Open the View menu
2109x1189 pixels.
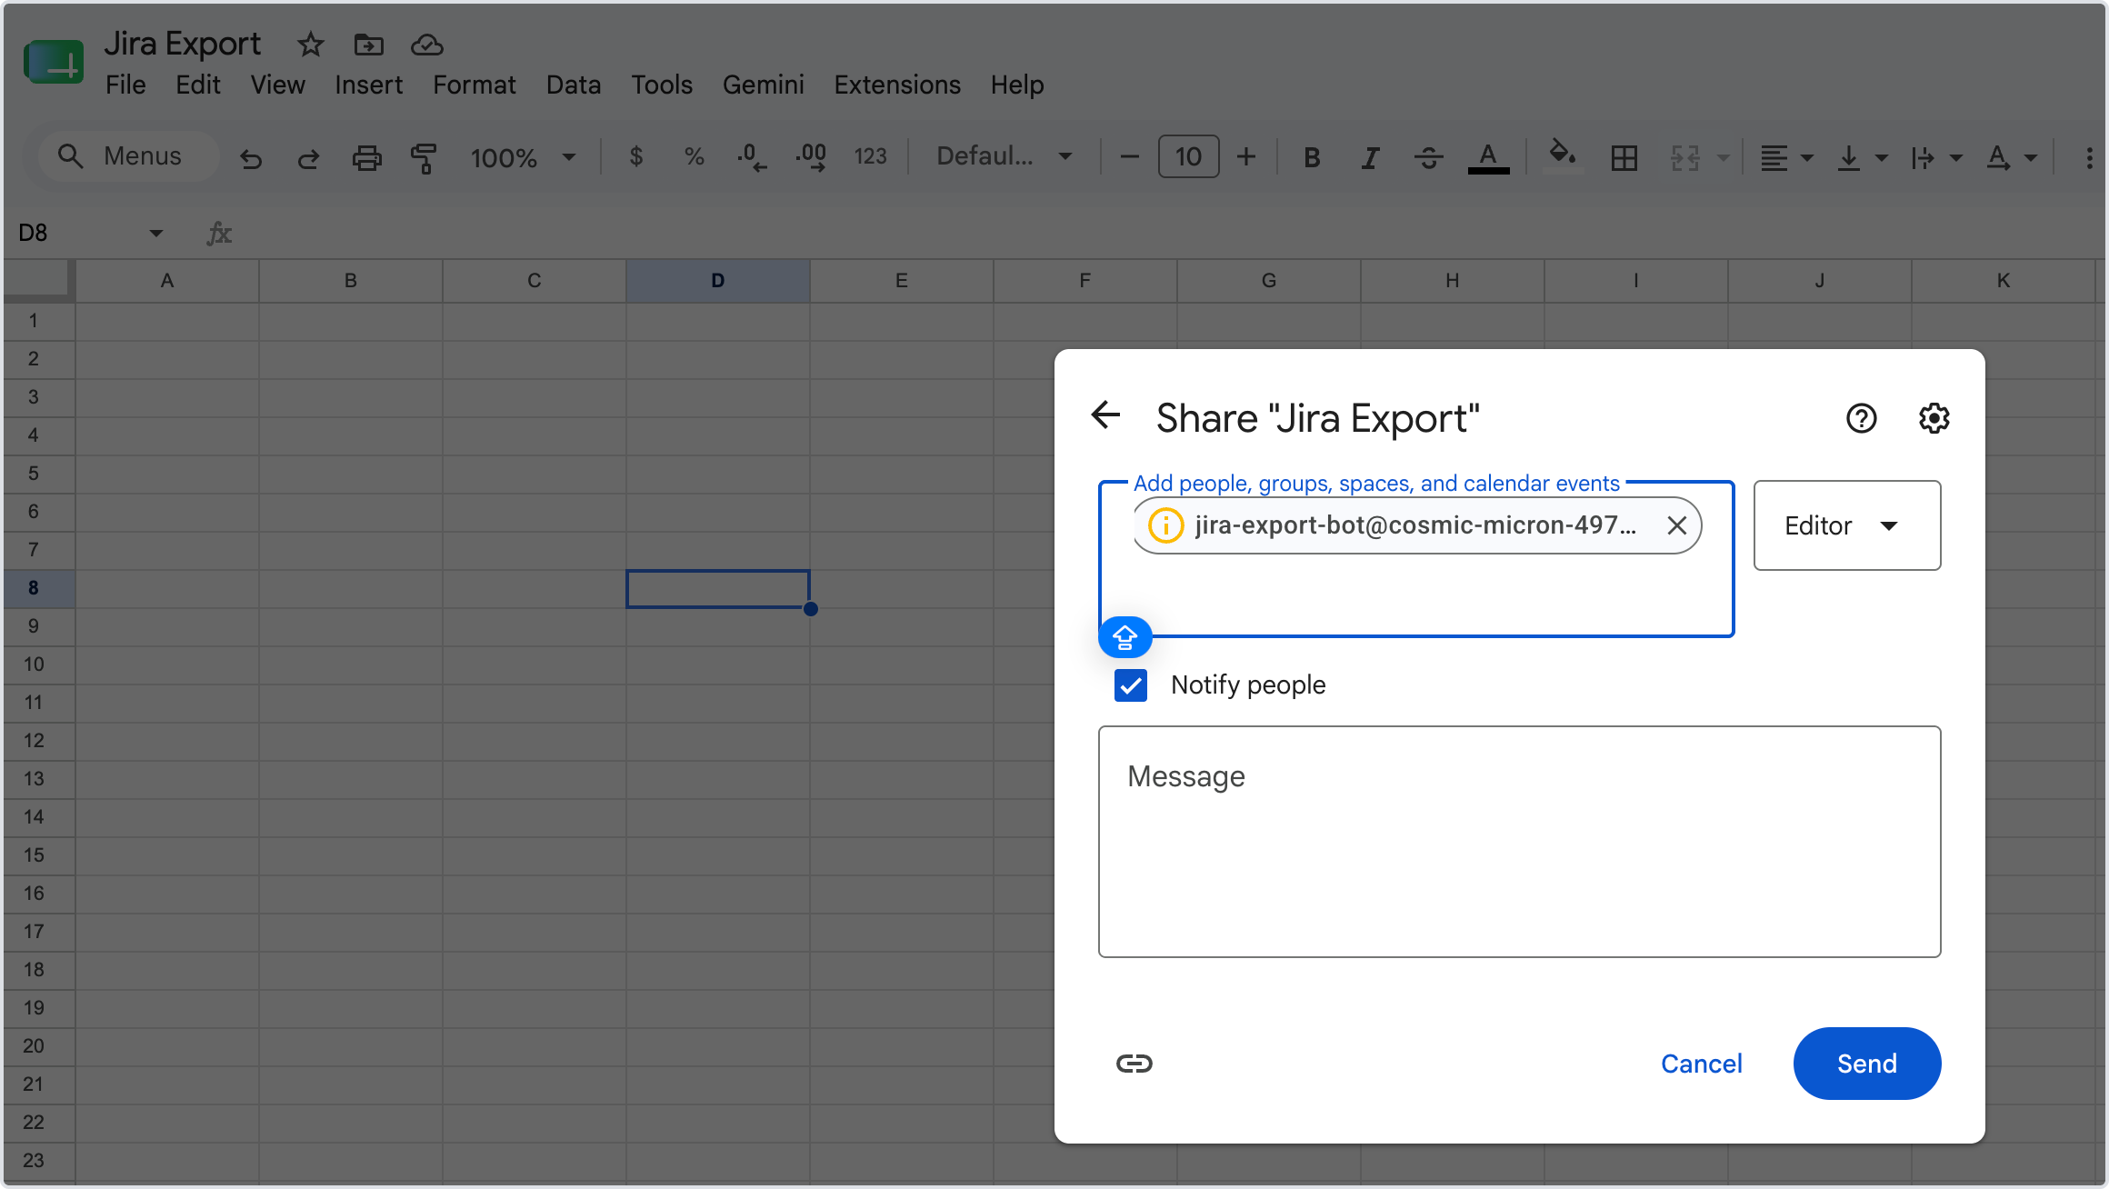point(277,85)
